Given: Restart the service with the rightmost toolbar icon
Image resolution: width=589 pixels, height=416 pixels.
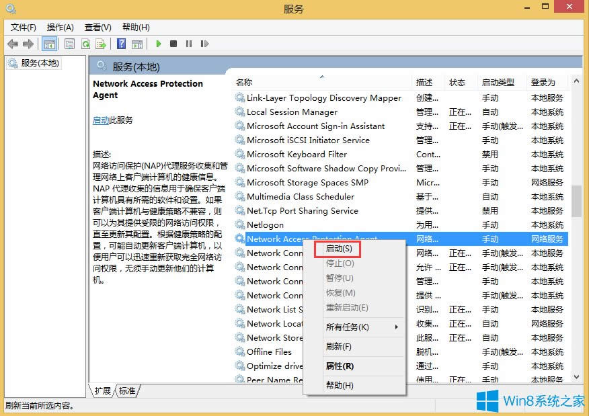Looking at the screenshot, I should click(x=204, y=44).
